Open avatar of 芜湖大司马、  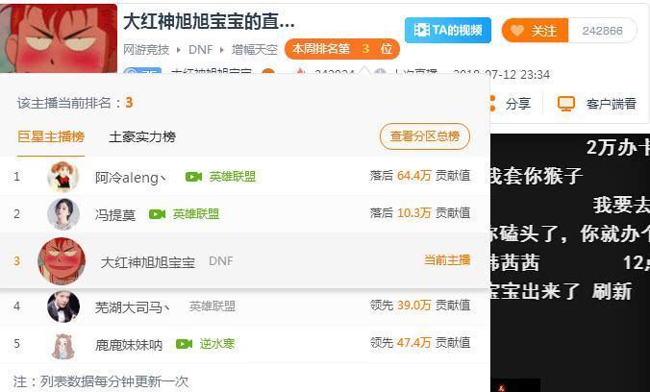[x=63, y=306]
